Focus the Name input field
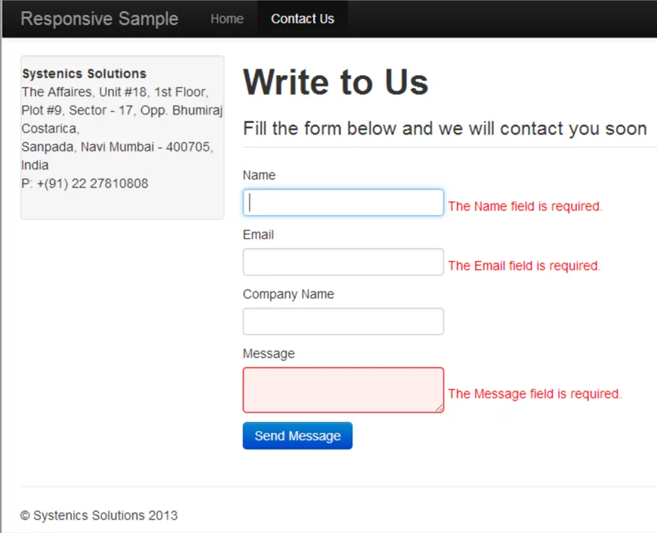Screen dimensions: 657x533 tap(343, 203)
